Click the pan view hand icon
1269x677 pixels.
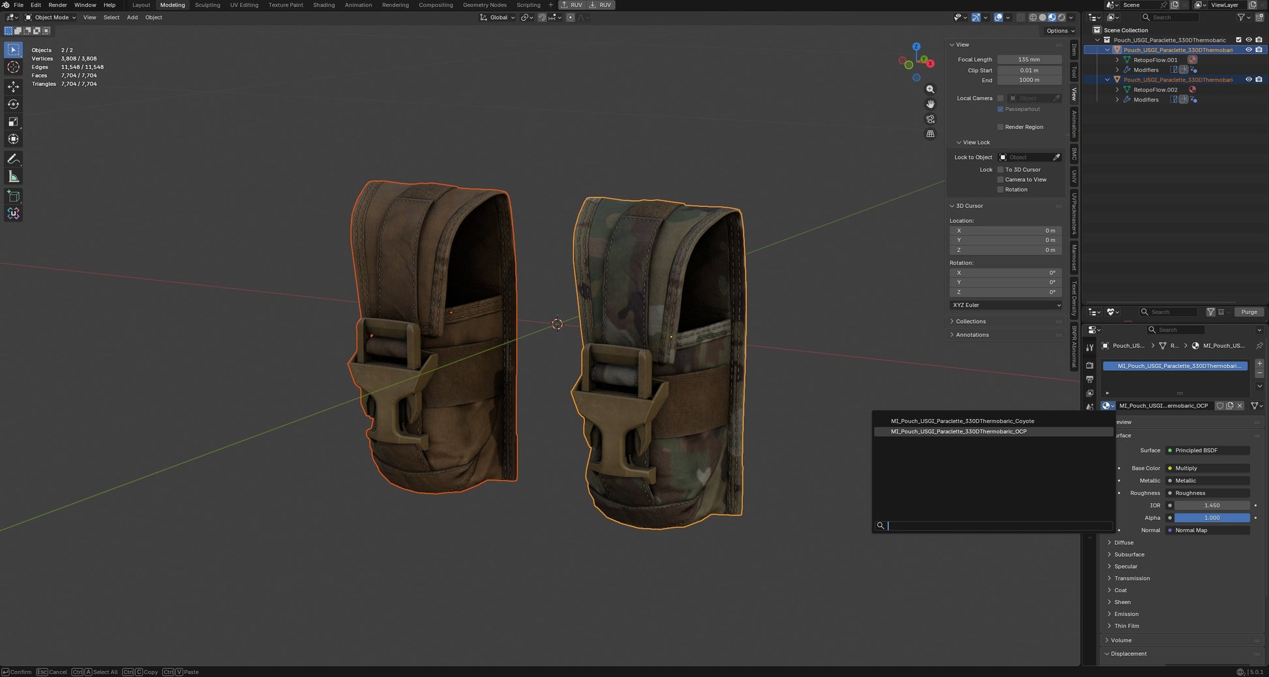click(x=931, y=104)
